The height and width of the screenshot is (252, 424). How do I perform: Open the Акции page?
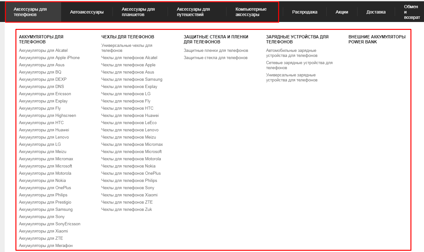tap(342, 12)
